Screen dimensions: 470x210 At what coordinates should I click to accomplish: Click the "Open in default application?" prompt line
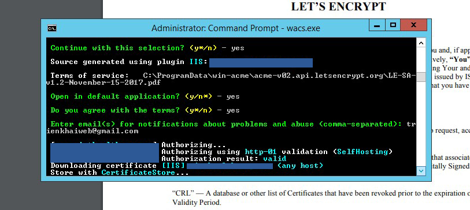coord(145,96)
